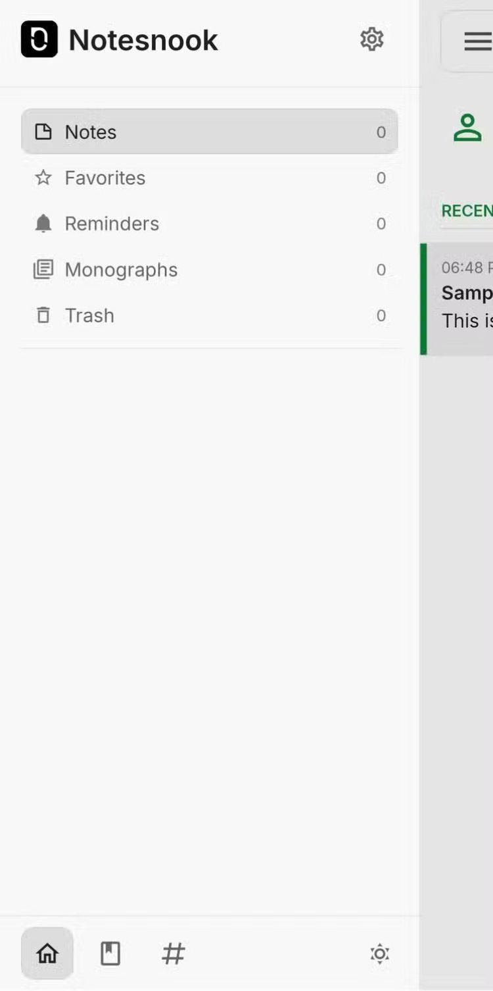Select the Home tab icon
Image resolution: width=493 pixels, height=991 pixels.
[x=47, y=953]
